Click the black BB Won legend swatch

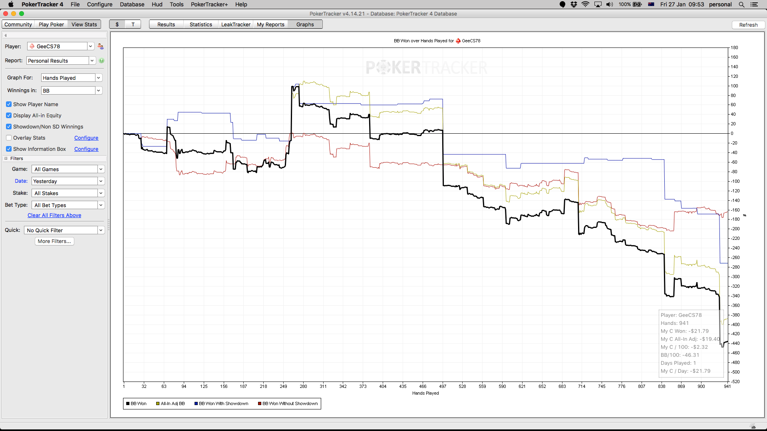(x=128, y=403)
